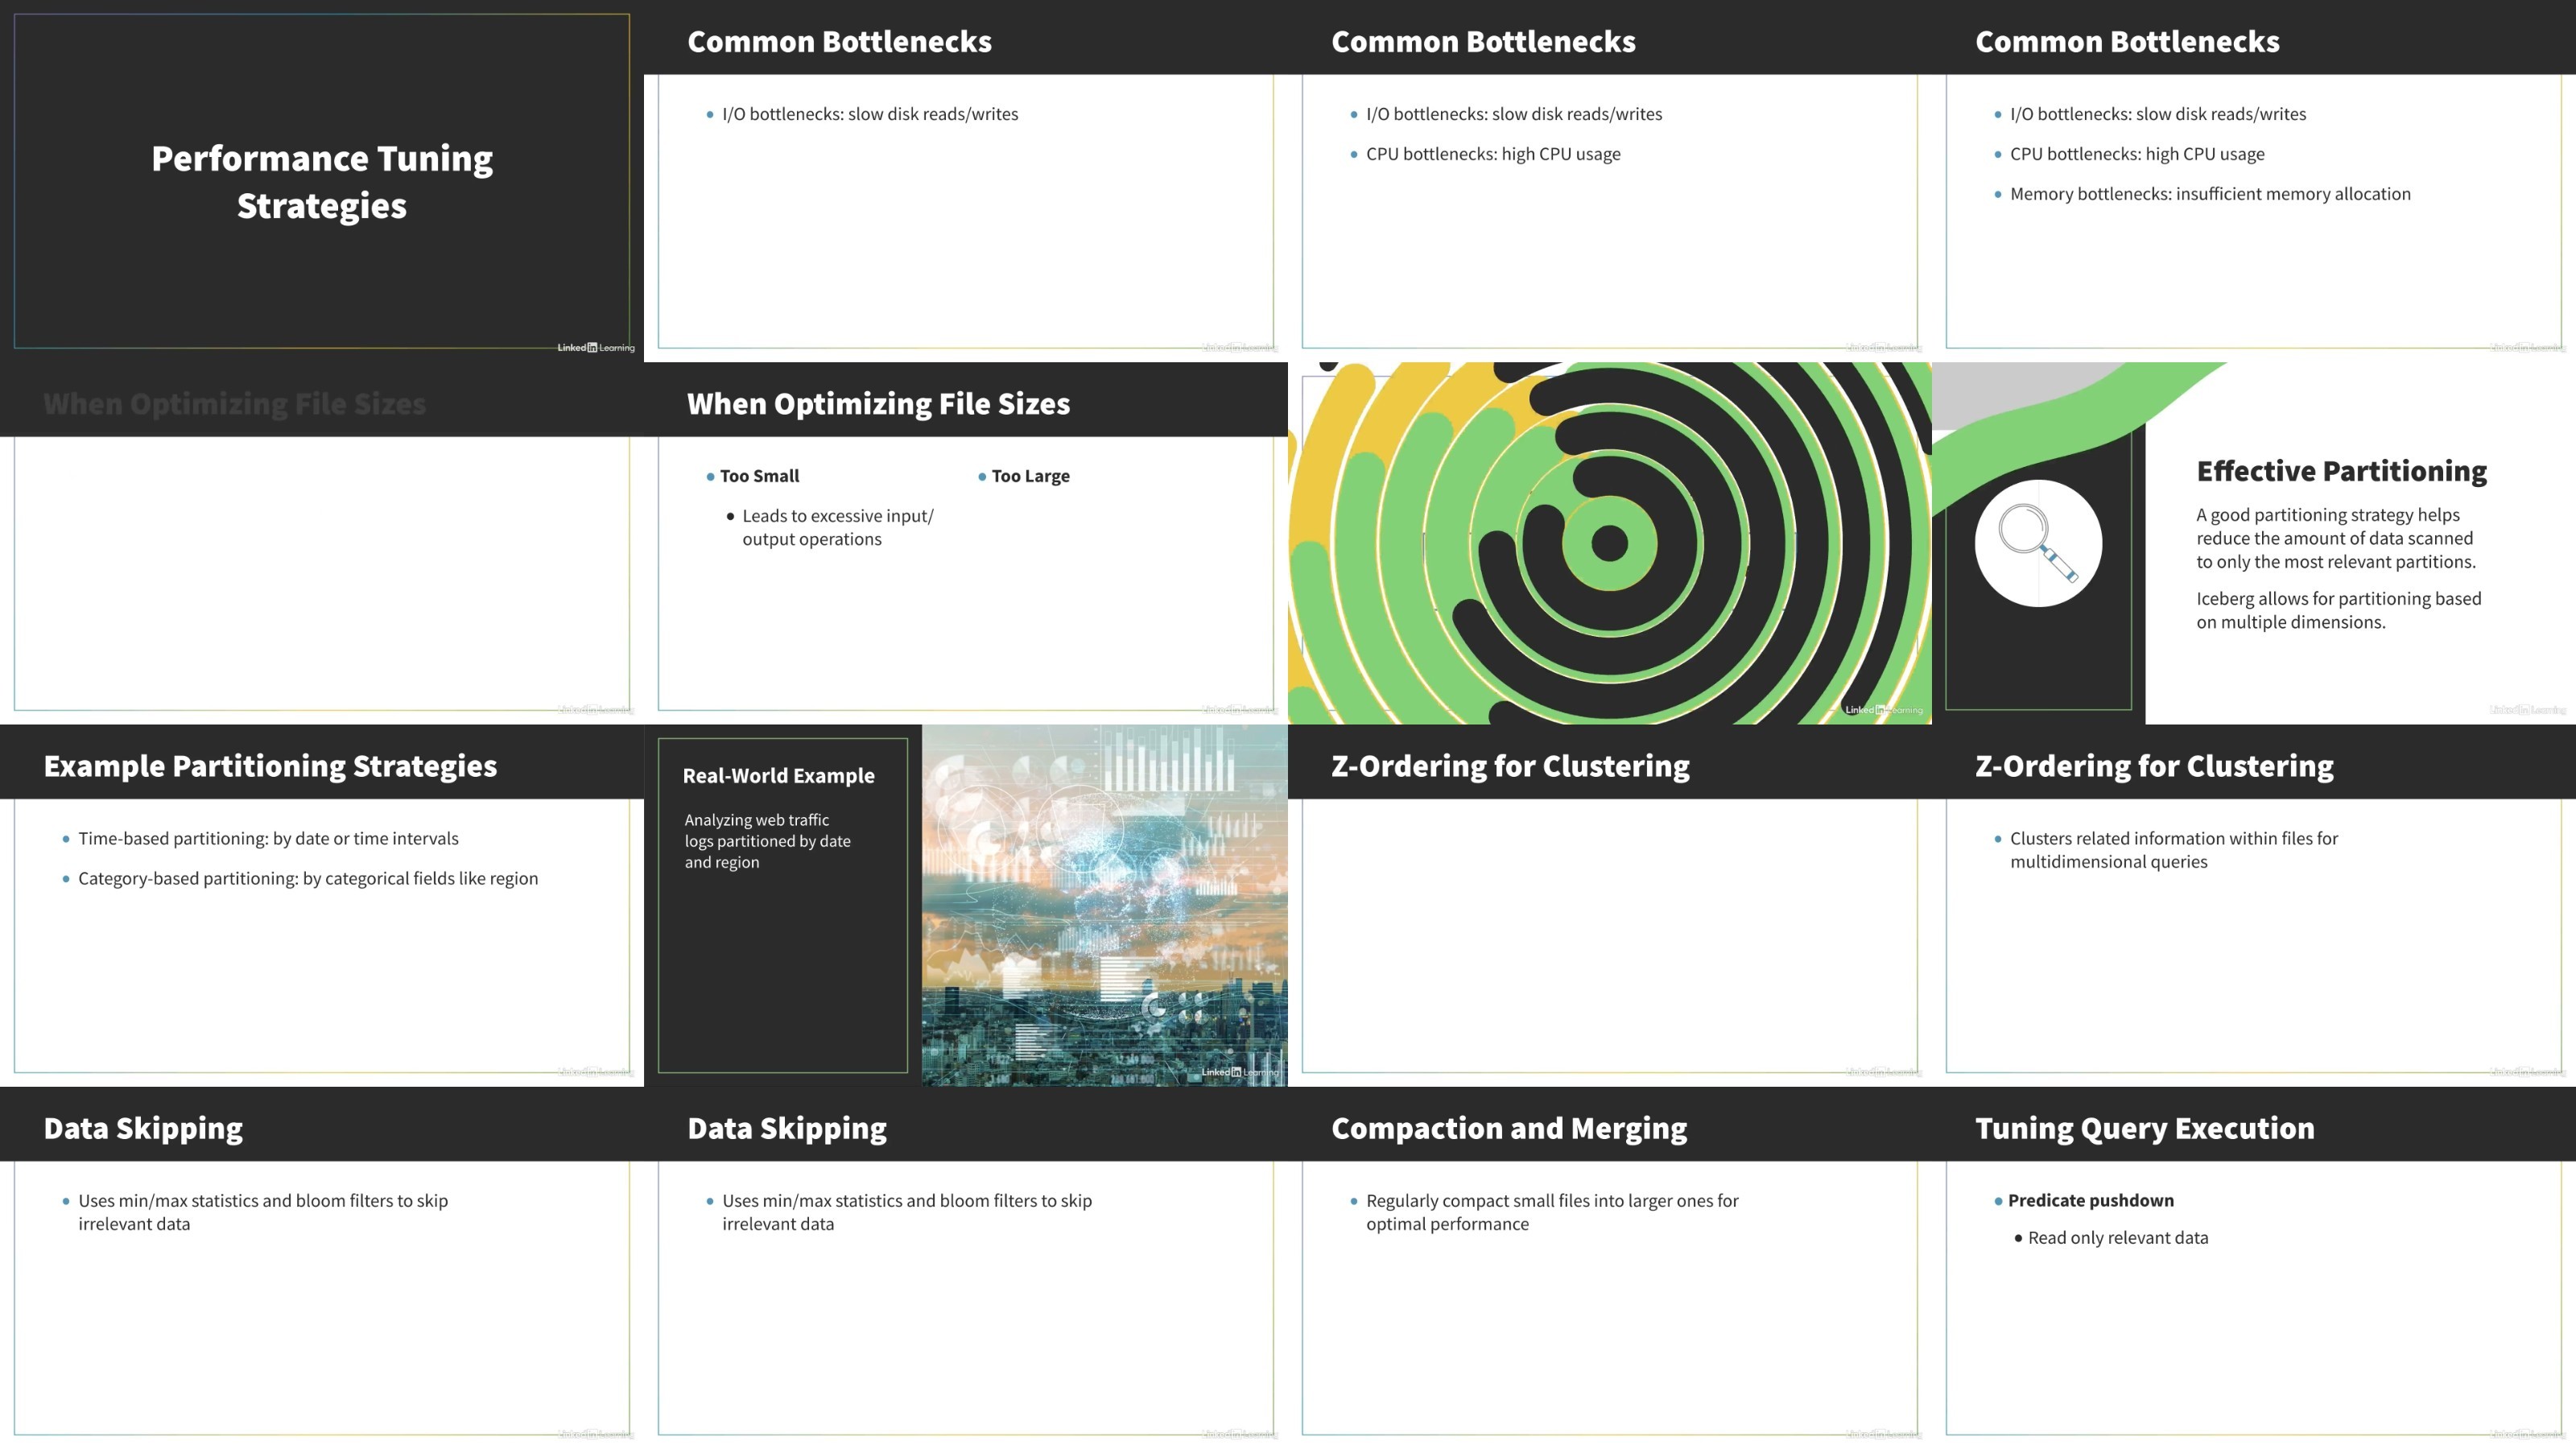Click the 'Tuning Query Execution' title text

tap(2144, 1128)
